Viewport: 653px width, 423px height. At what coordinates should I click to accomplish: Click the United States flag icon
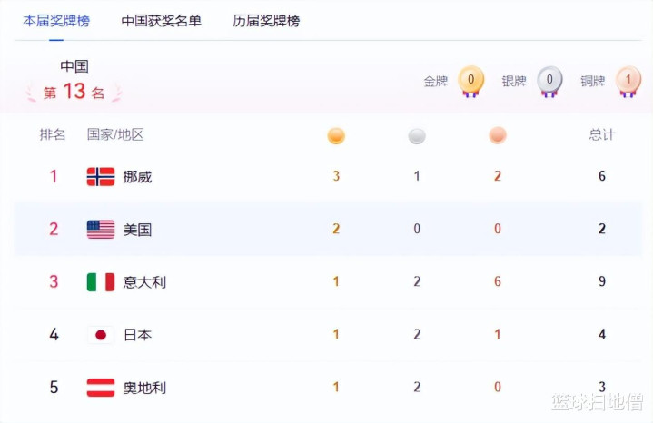100,229
